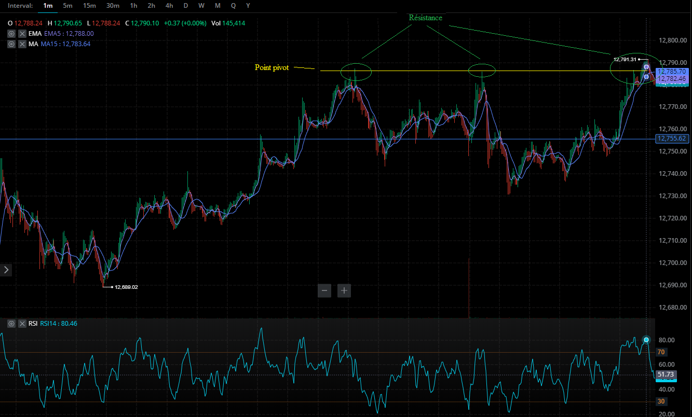
Task: Set interval to Yearly (Y)
Action: (x=248, y=5)
